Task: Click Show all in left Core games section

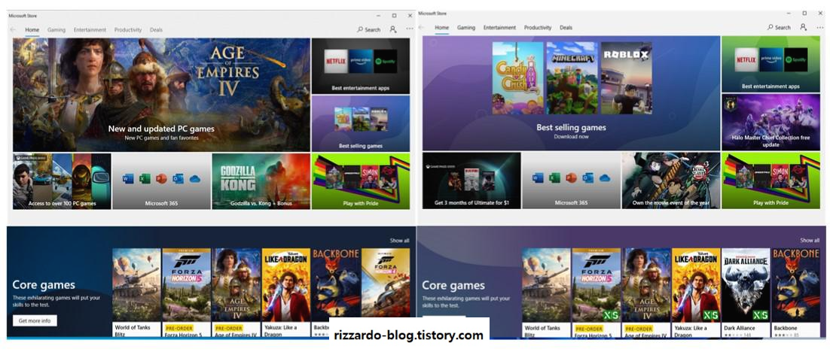Action: pyautogui.click(x=400, y=241)
